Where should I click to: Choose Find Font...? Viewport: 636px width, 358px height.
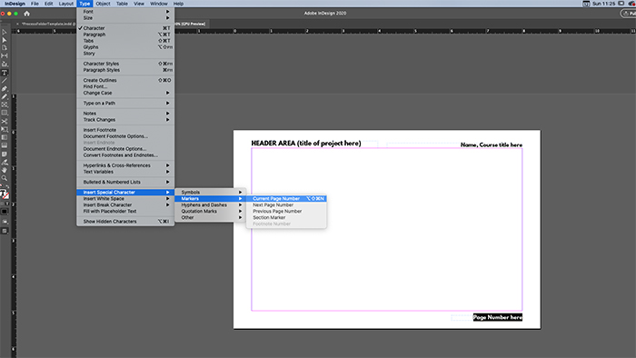[x=125, y=86]
